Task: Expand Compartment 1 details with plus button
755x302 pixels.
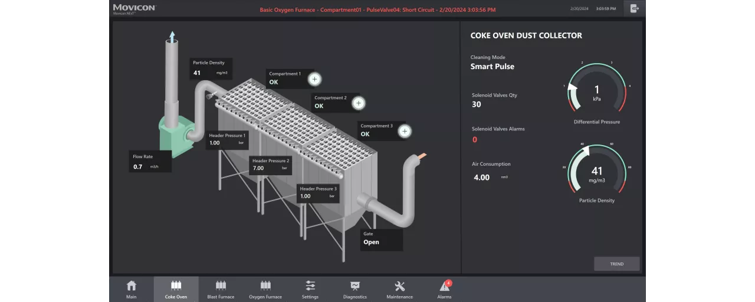Action: (x=314, y=79)
